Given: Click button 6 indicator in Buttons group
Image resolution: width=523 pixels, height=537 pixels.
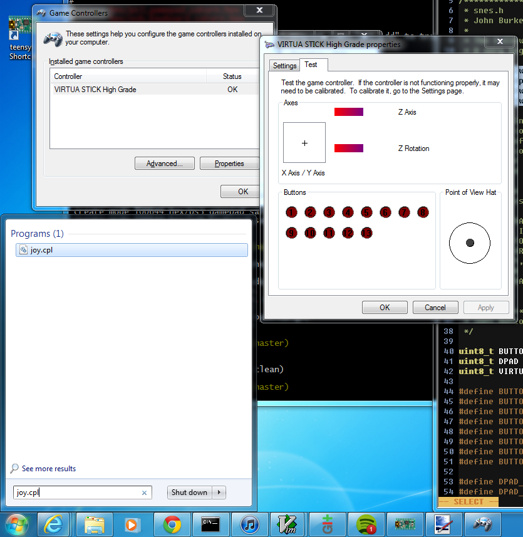Looking at the screenshot, I should click(385, 212).
